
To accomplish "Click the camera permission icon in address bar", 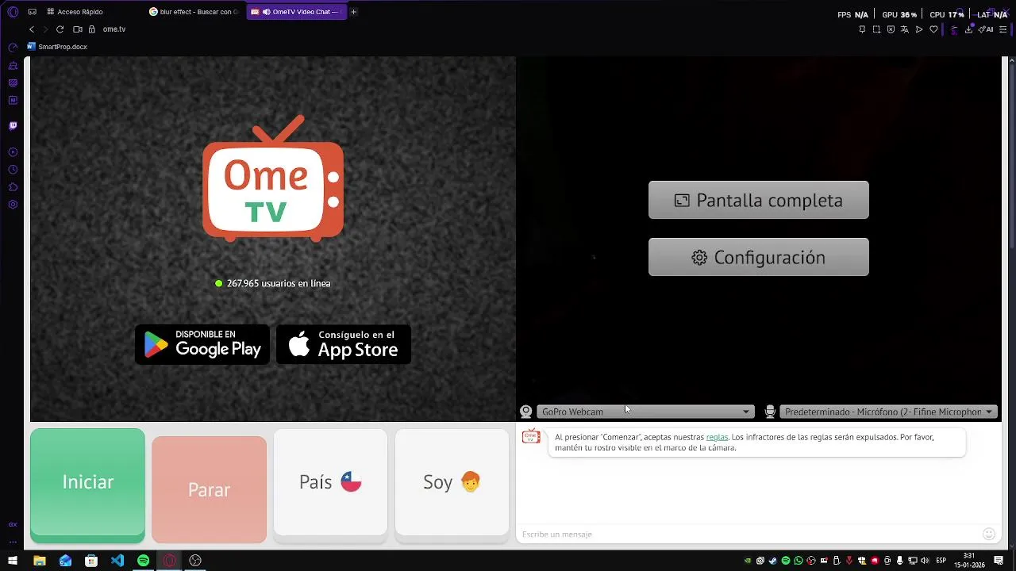I will pos(78,29).
